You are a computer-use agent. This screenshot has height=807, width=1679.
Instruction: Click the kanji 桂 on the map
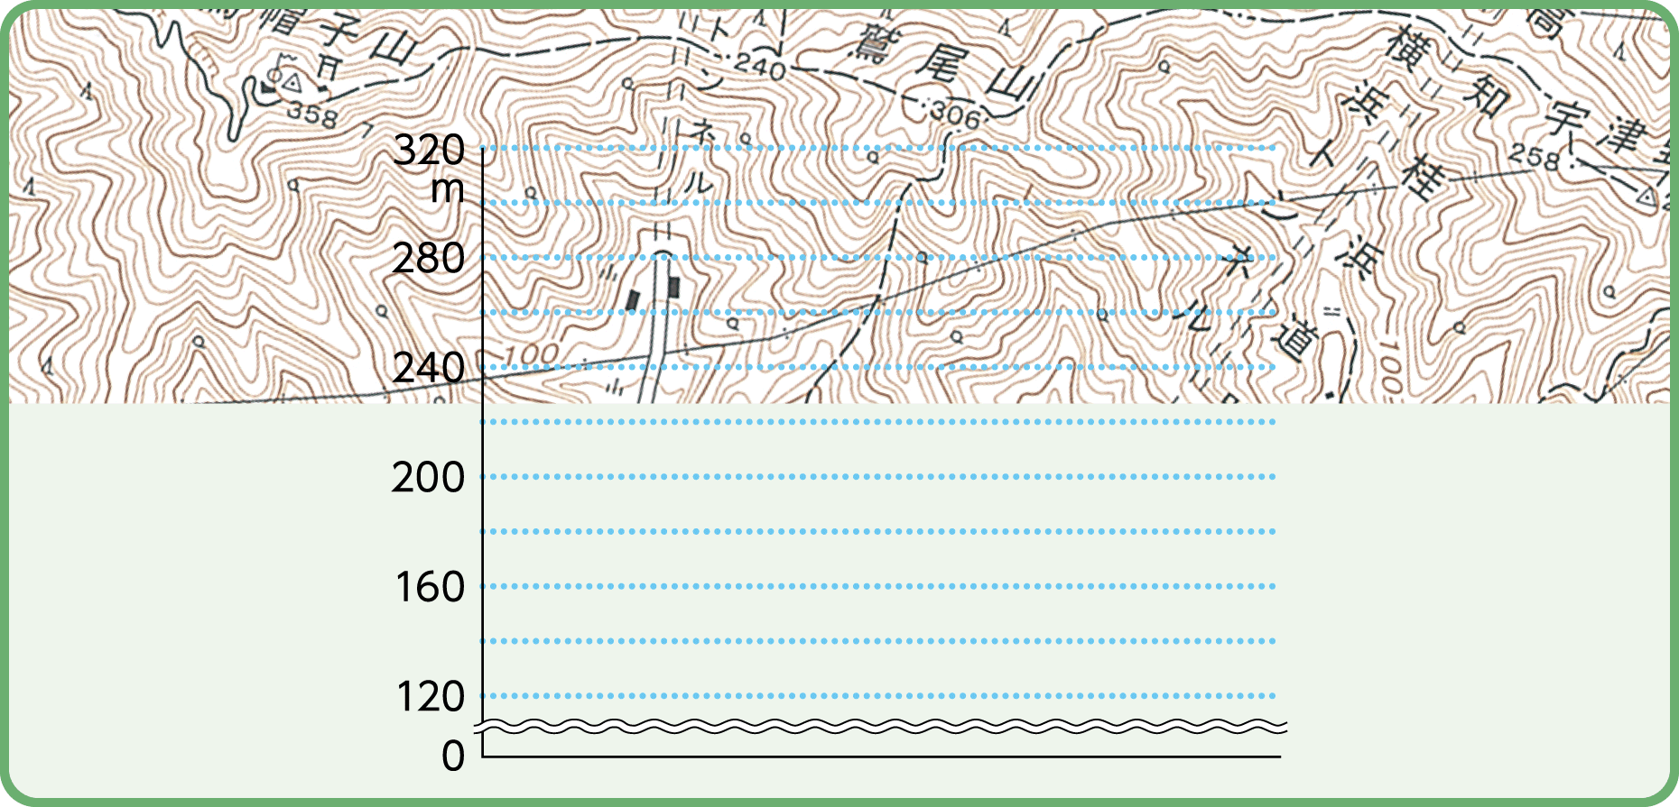click(x=1424, y=178)
